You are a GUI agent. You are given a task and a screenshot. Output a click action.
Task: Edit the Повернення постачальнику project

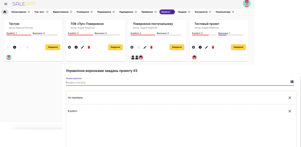click(145, 47)
